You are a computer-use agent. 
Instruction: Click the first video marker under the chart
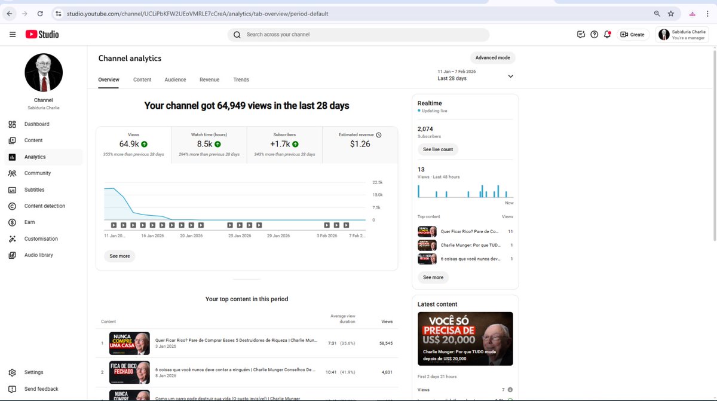coord(114,225)
